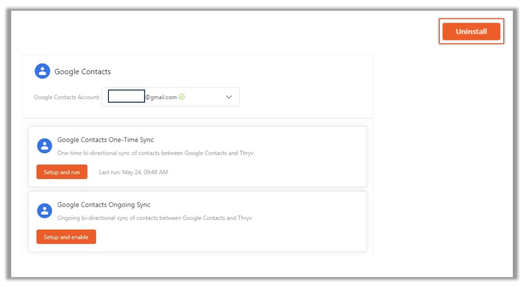Click the One-time bi-directional sync description
528x287 pixels.
tap(155, 153)
